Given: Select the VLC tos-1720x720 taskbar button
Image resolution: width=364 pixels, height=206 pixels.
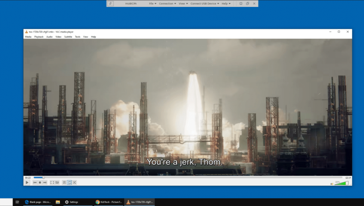Looking at the screenshot, I should coord(139,202).
